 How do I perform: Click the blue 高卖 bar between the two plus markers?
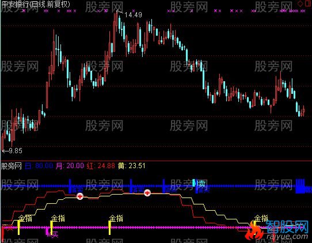pos(131,186)
